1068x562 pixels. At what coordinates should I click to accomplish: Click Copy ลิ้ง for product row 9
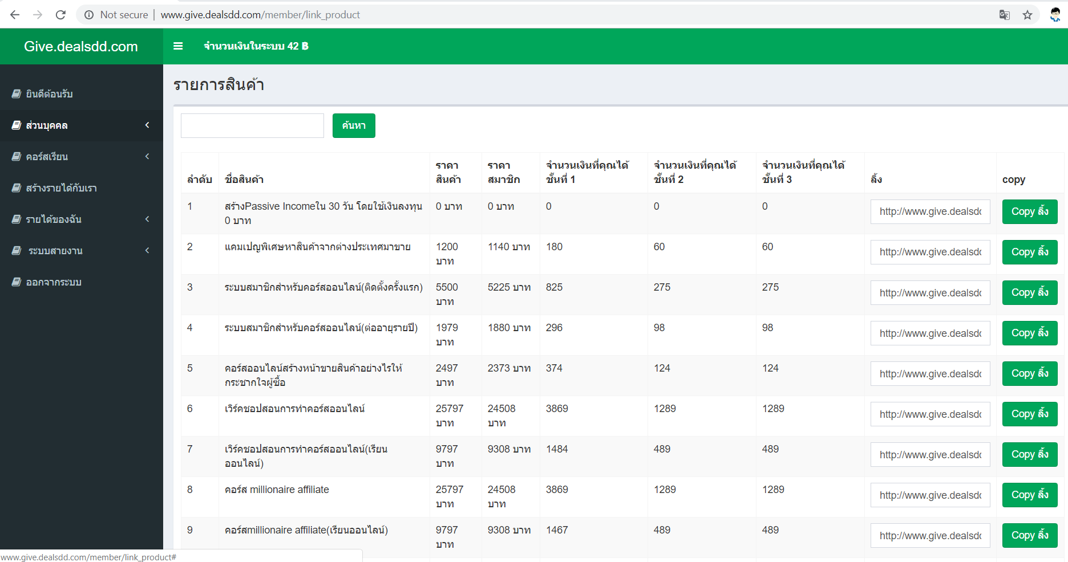(1030, 535)
